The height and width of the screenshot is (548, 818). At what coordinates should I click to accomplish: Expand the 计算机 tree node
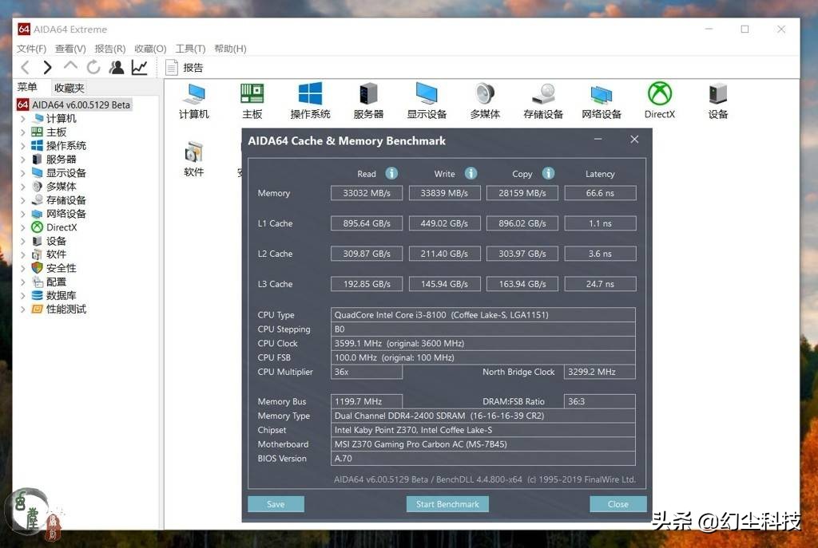pyautogui.click(x=22, y=119)
